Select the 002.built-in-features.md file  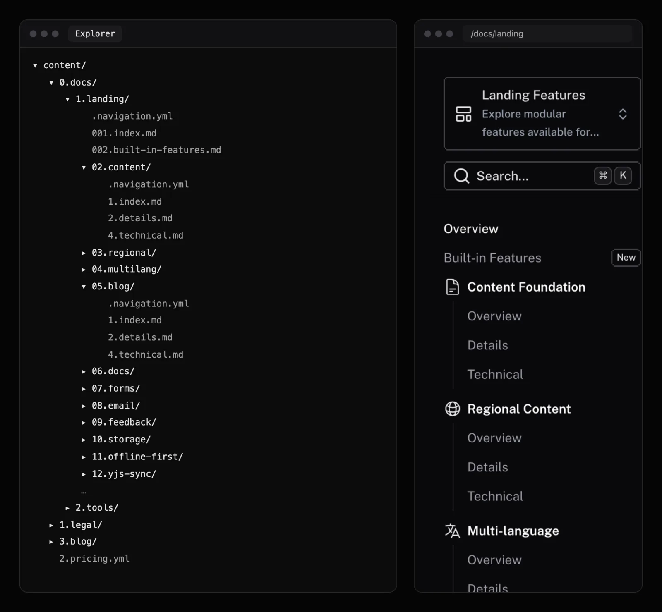point(156,150)
